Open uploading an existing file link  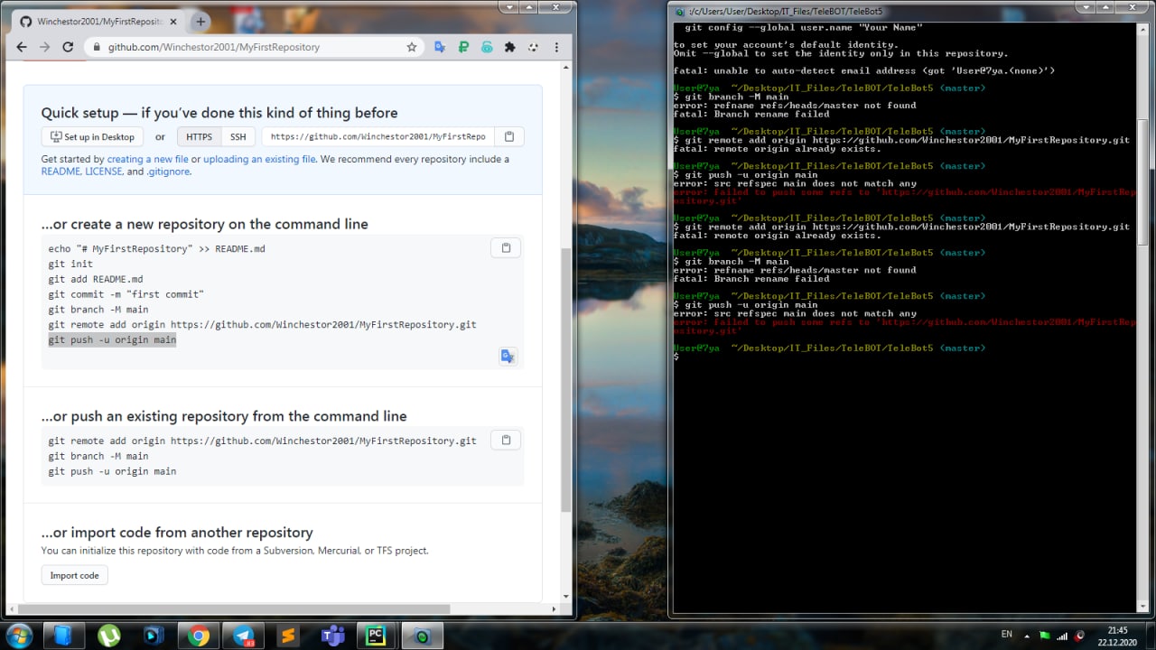[x=259, y=159]
